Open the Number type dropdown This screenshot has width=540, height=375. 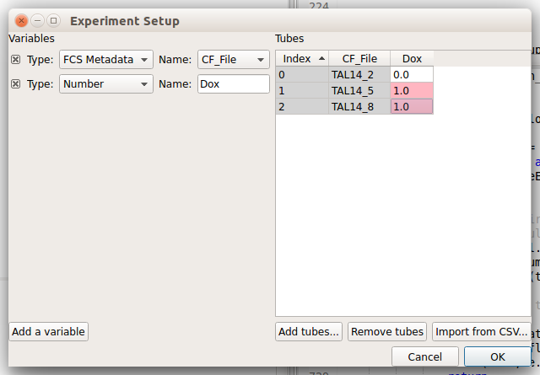106,84
